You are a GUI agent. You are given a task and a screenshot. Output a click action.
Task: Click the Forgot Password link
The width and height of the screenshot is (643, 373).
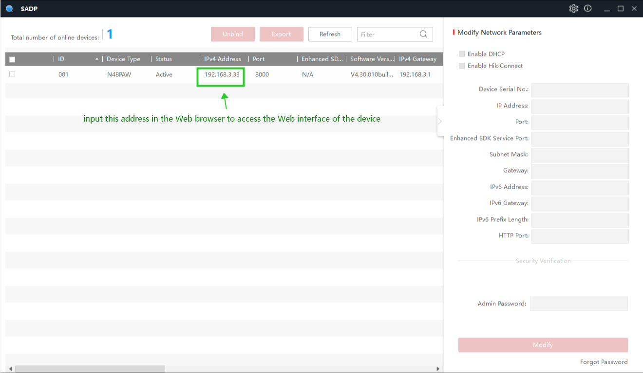click(x=604, y=362)
